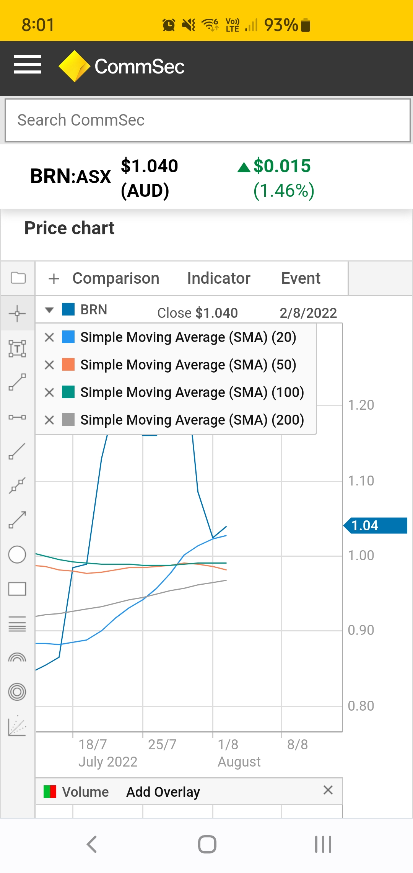Open the chart folder icon
The image size is (413, 873).
pos(18,278)
